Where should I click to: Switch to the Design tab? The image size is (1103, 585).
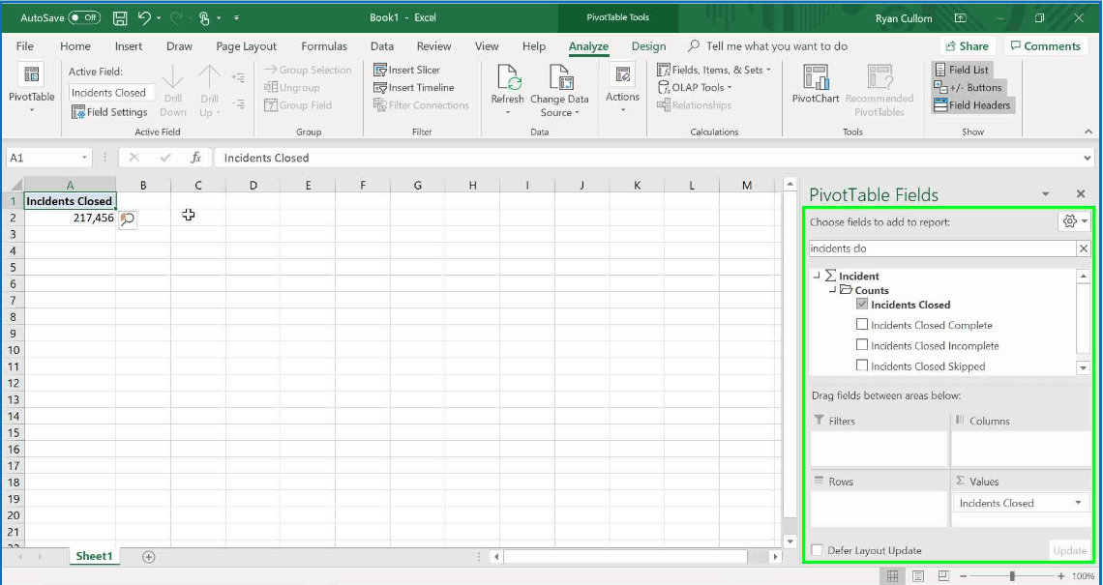pyautogui.click(x=648, y=45)
